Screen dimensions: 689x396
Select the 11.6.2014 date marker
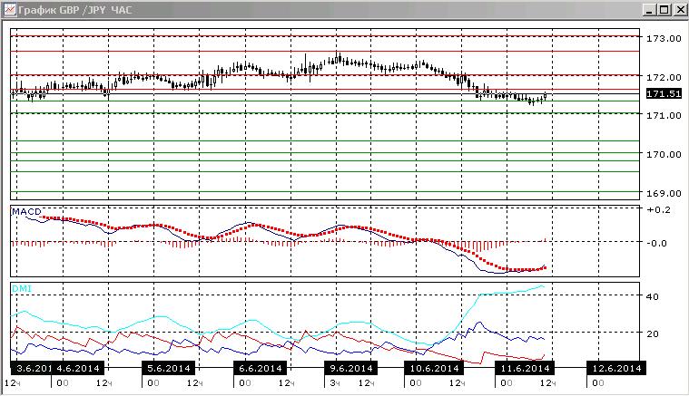525,368
